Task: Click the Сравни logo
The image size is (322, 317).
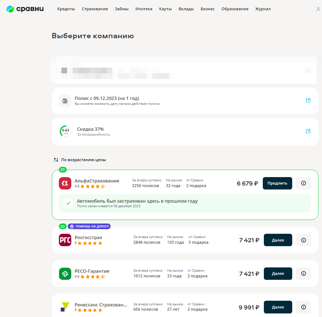Action: click(x=25, y=9)
